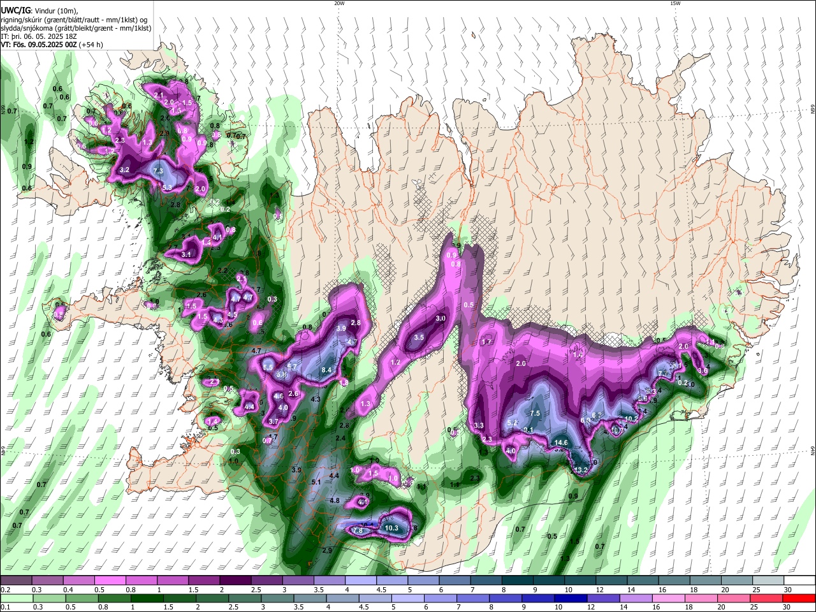Select the swatch between 0.2 and 0.3 in top legend row

click(x=16, y=580)
